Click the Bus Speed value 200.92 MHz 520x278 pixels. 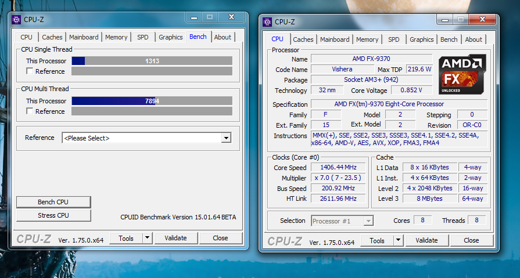click(x=338, y=188)
